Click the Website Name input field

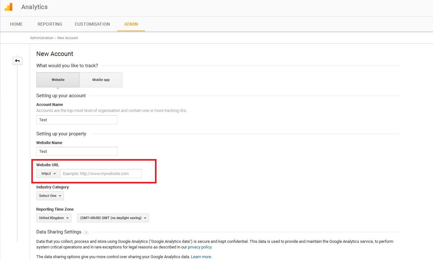(x=77, y=151)
